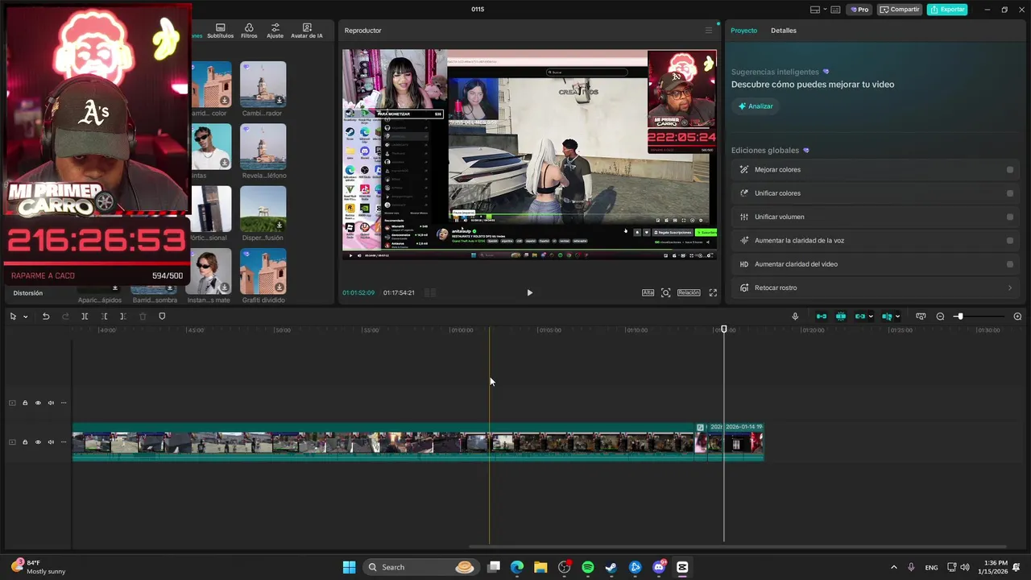Hide the main video track
Image resolution: width=1031 pixels, height=580 pixels.
[x=38, y=442]
